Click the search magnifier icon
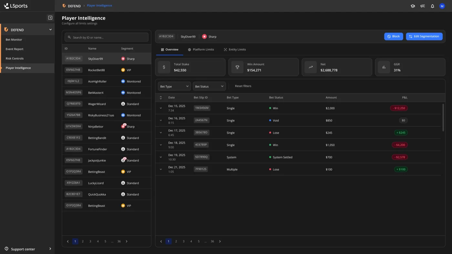Screen dimensions: 452x254 69,37
